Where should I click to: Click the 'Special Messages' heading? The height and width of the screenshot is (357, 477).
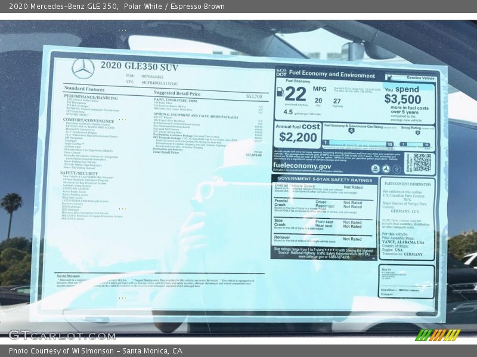(x=69, y=276)
